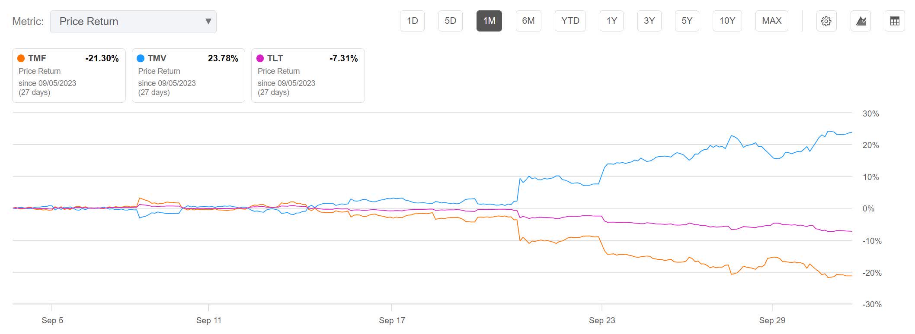The height and width of the screenshot is (334, 915).
Task: Select the 5D time range
Action: 450,21
